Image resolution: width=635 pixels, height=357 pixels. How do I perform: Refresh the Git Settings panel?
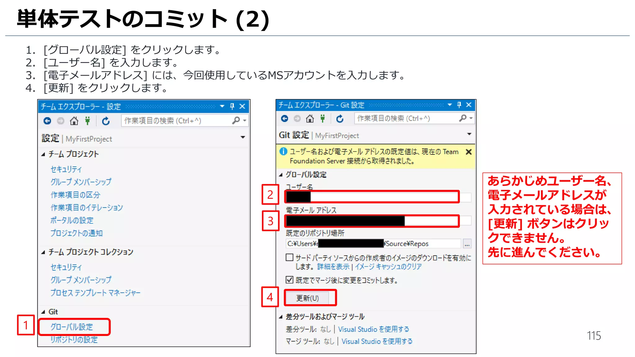click(x=340, y=118)
